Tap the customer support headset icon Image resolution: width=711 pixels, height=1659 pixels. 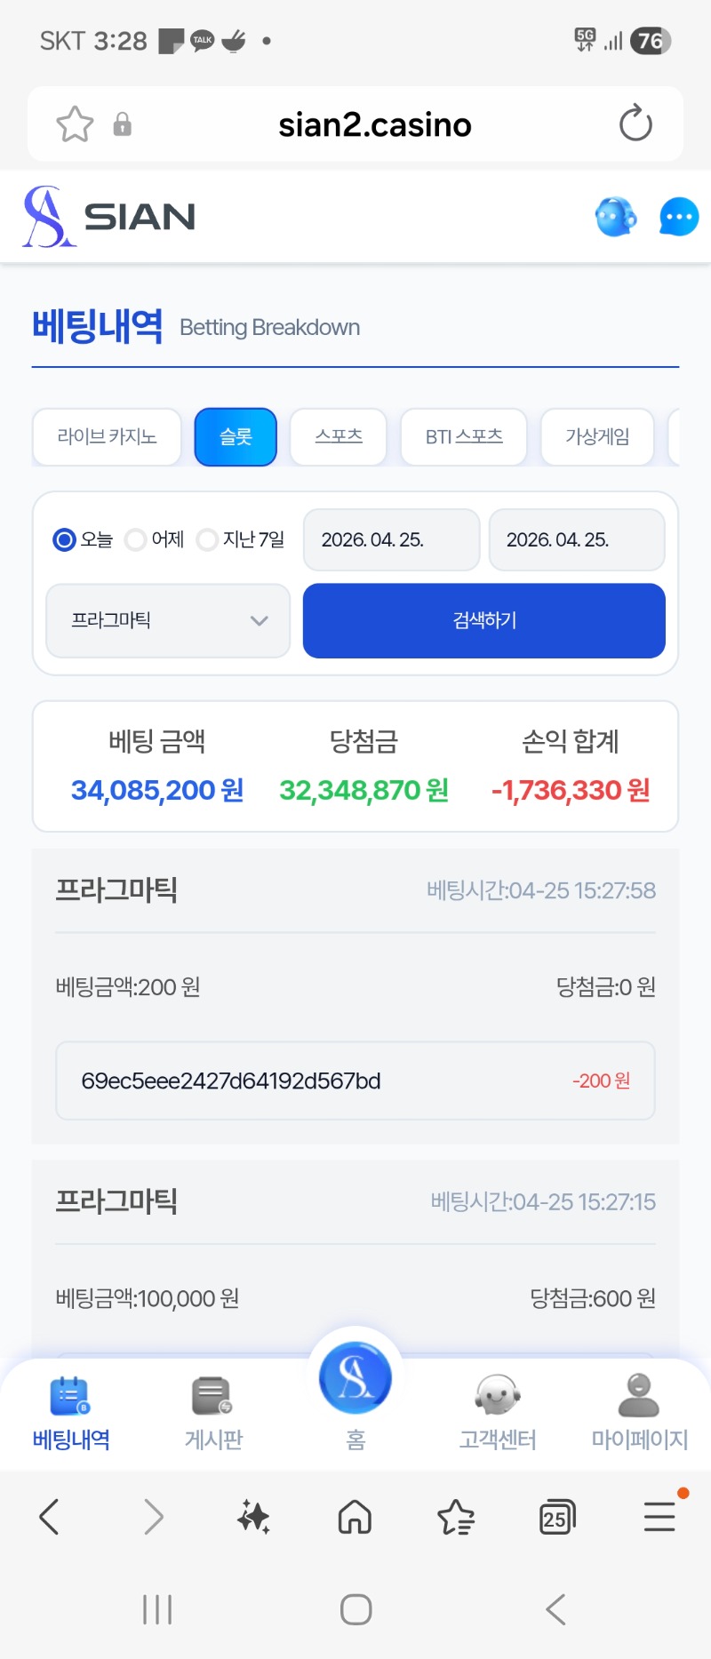[615, 217]
